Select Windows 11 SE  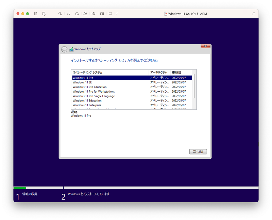[x=132, y=82]
